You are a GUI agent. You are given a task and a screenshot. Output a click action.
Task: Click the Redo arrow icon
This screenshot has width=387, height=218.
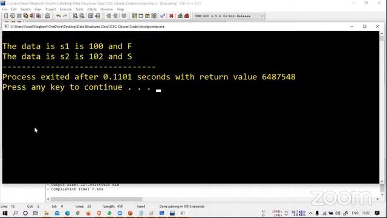tap(65, 16)
